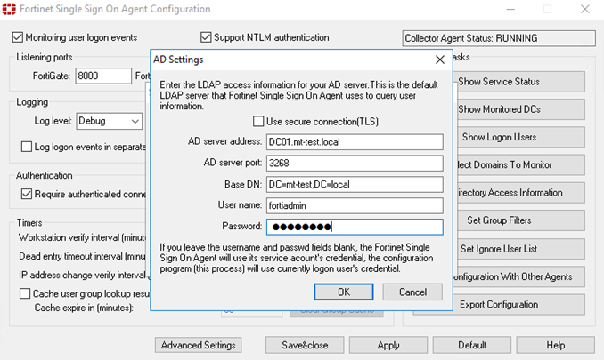Enable Use secure connection (TLS) checkbox
The height and width of the screenshot is (360, 604).
(x=259, y=121)
